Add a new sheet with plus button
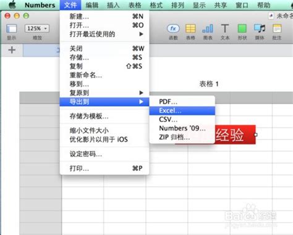Image resolution: width=293 pixels, height=235 pixels. (x=12, y=50)
